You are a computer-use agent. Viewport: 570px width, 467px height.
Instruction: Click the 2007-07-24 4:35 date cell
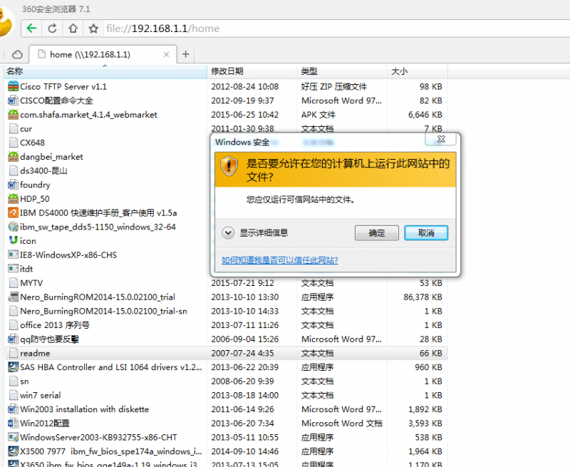242,353
